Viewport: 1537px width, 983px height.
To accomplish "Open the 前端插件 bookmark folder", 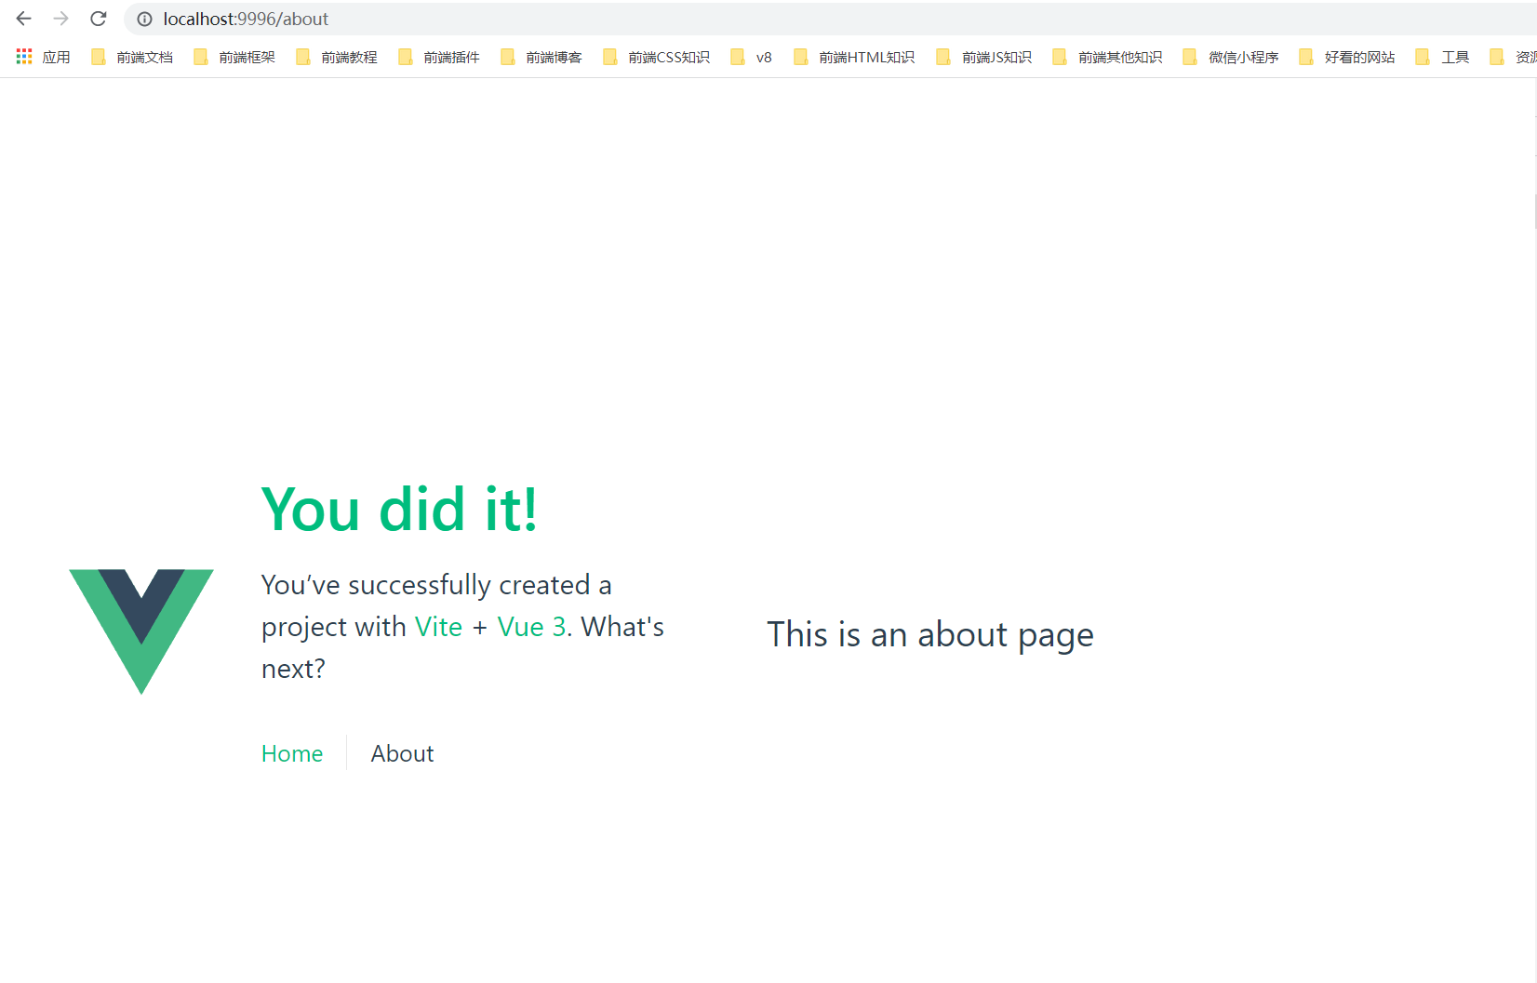I will (439, 57).
